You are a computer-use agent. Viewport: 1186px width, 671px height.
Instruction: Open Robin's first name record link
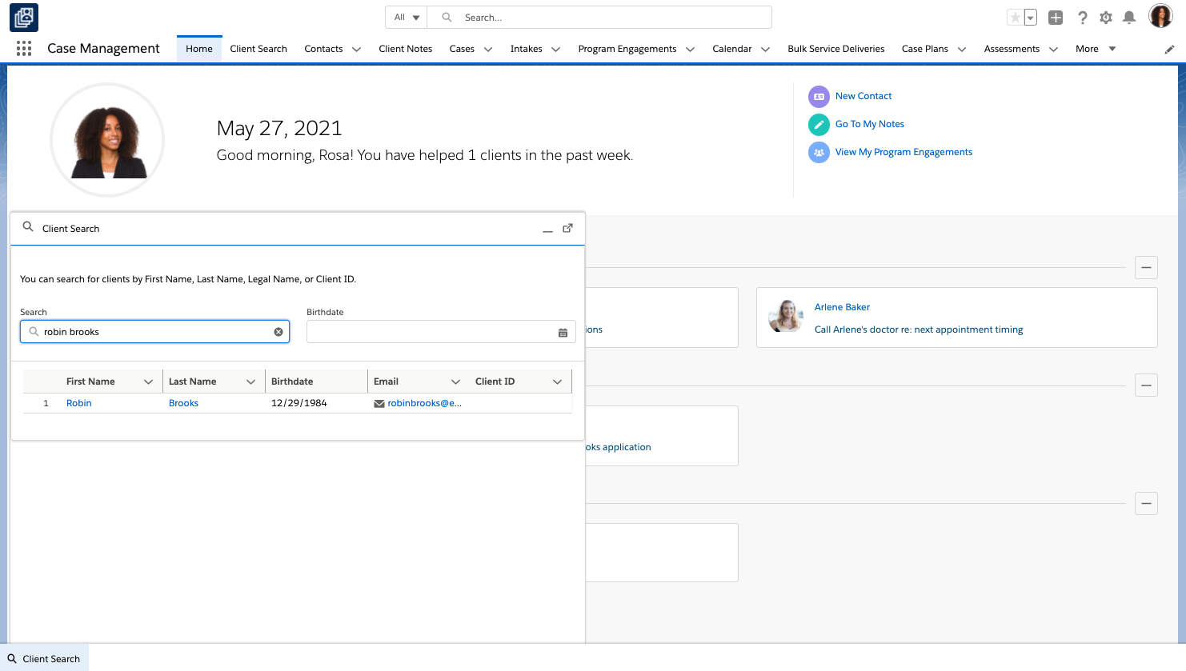(x=78, y=403)
